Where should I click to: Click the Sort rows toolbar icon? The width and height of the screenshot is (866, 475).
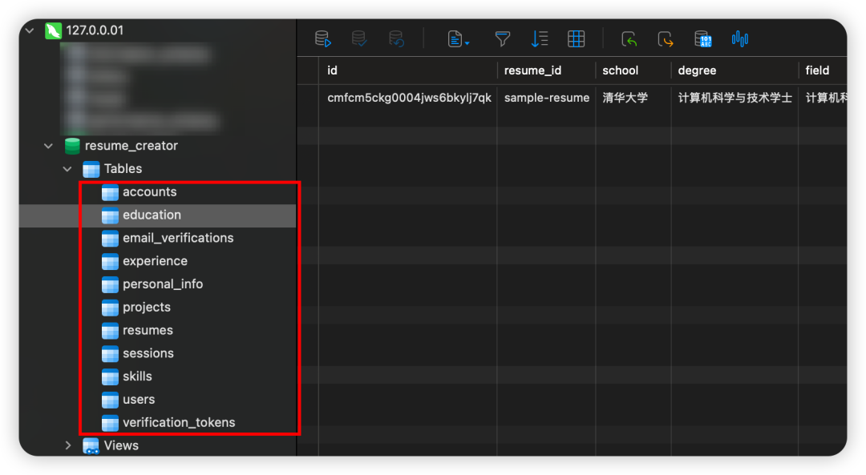click(539, 39)
